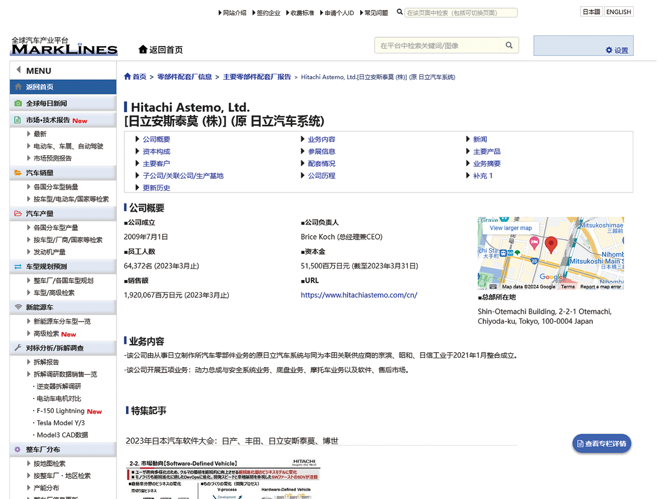Viewport: 666px width, 499px height.
Task: Switch language to ENGLISH
Action: pyautogui.click(x=618, y=12)
